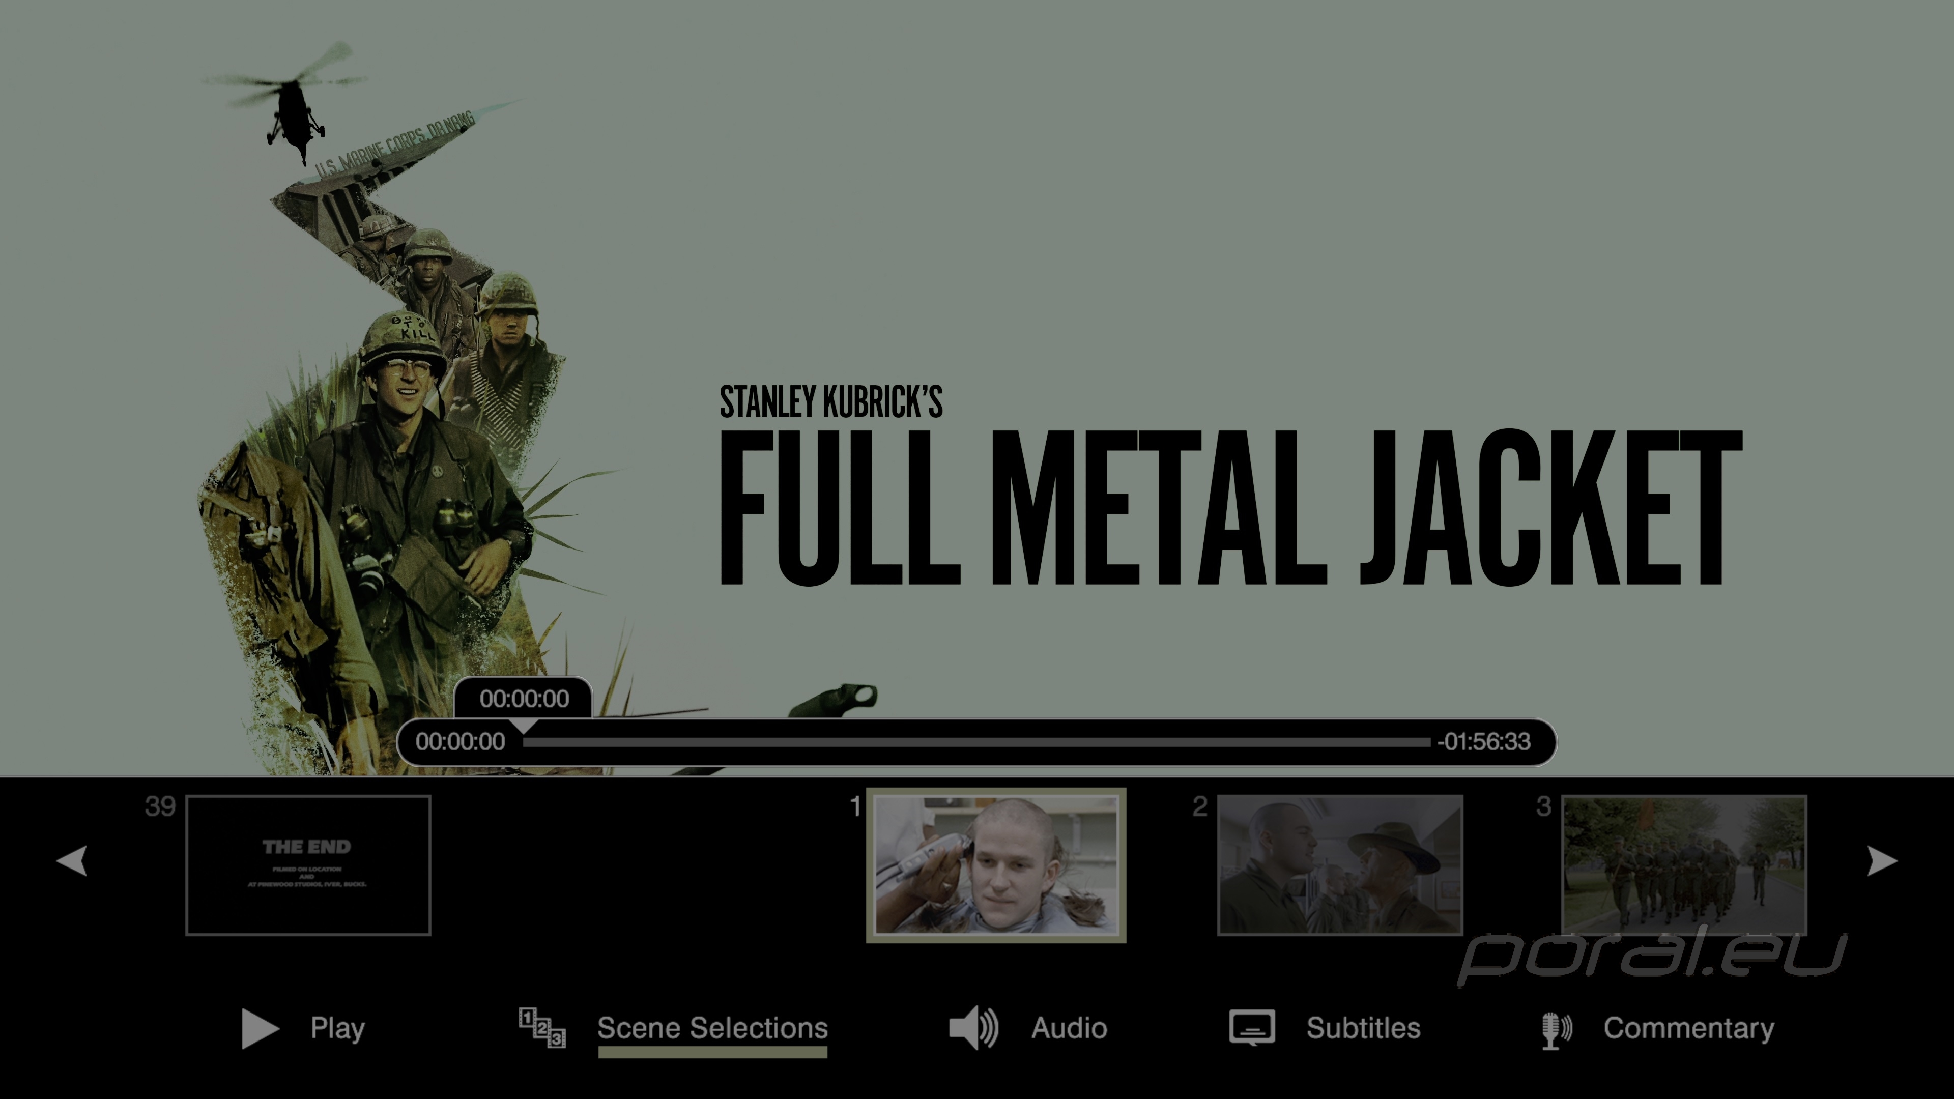Click the 00:00:00 tooltip above the playhead

pyautogui.click(x=524, y=699)
